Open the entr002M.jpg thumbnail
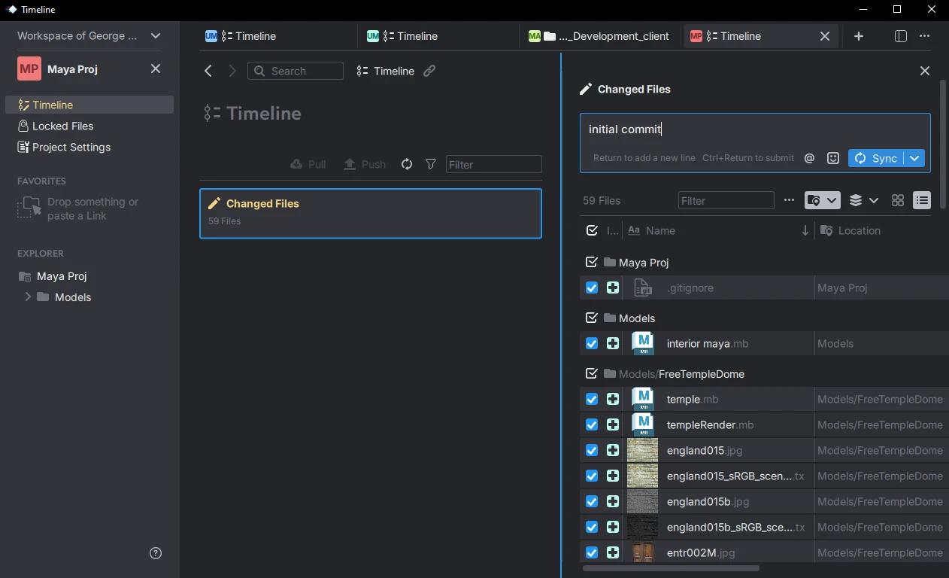 pos(642,552)
